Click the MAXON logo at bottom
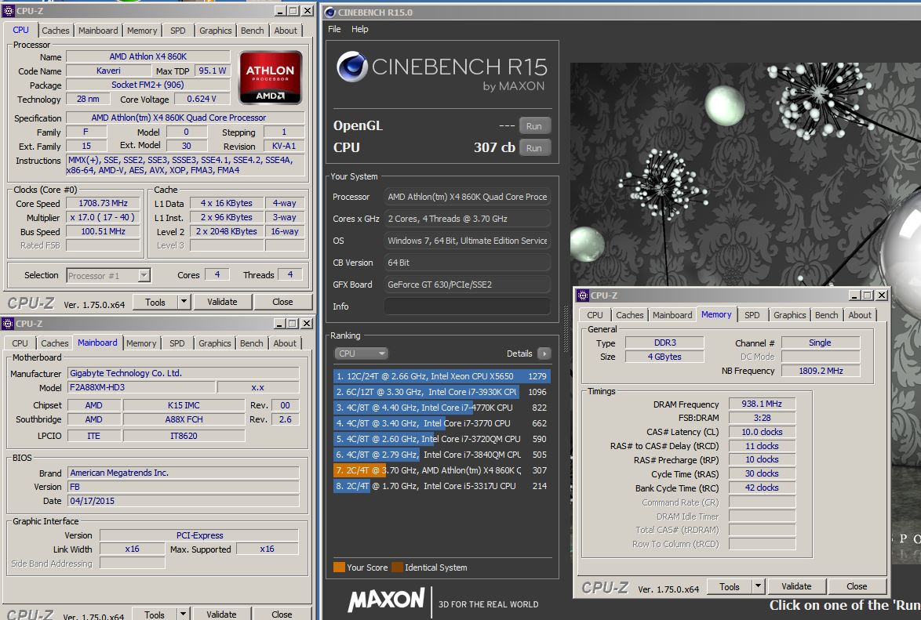 385,600
